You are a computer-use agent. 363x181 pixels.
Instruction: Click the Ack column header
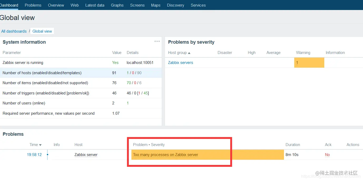click(x=328, y=145)
